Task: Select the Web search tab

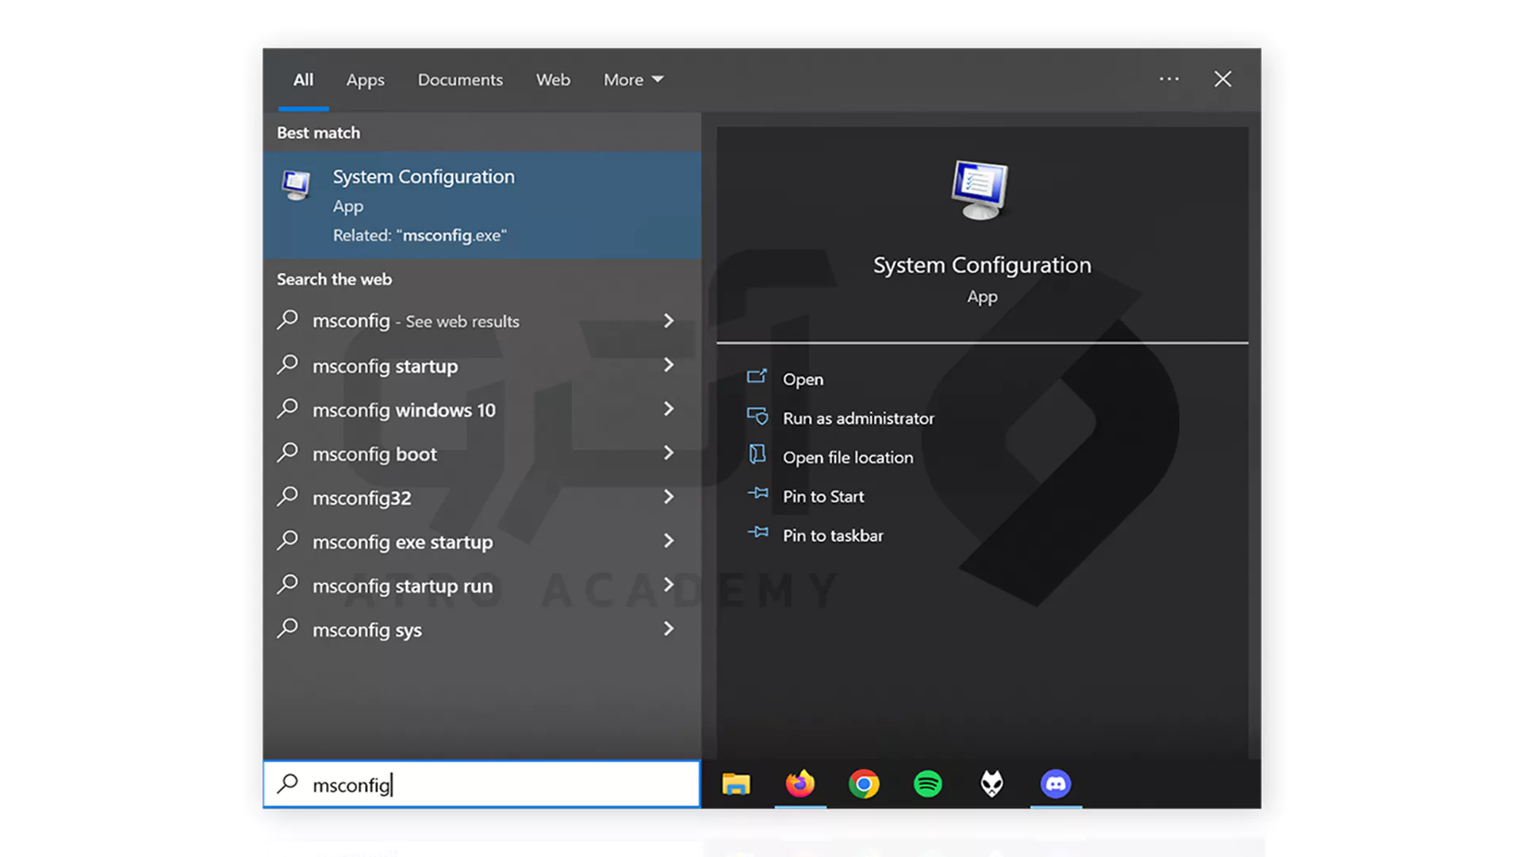Action: tap(553, 80)
